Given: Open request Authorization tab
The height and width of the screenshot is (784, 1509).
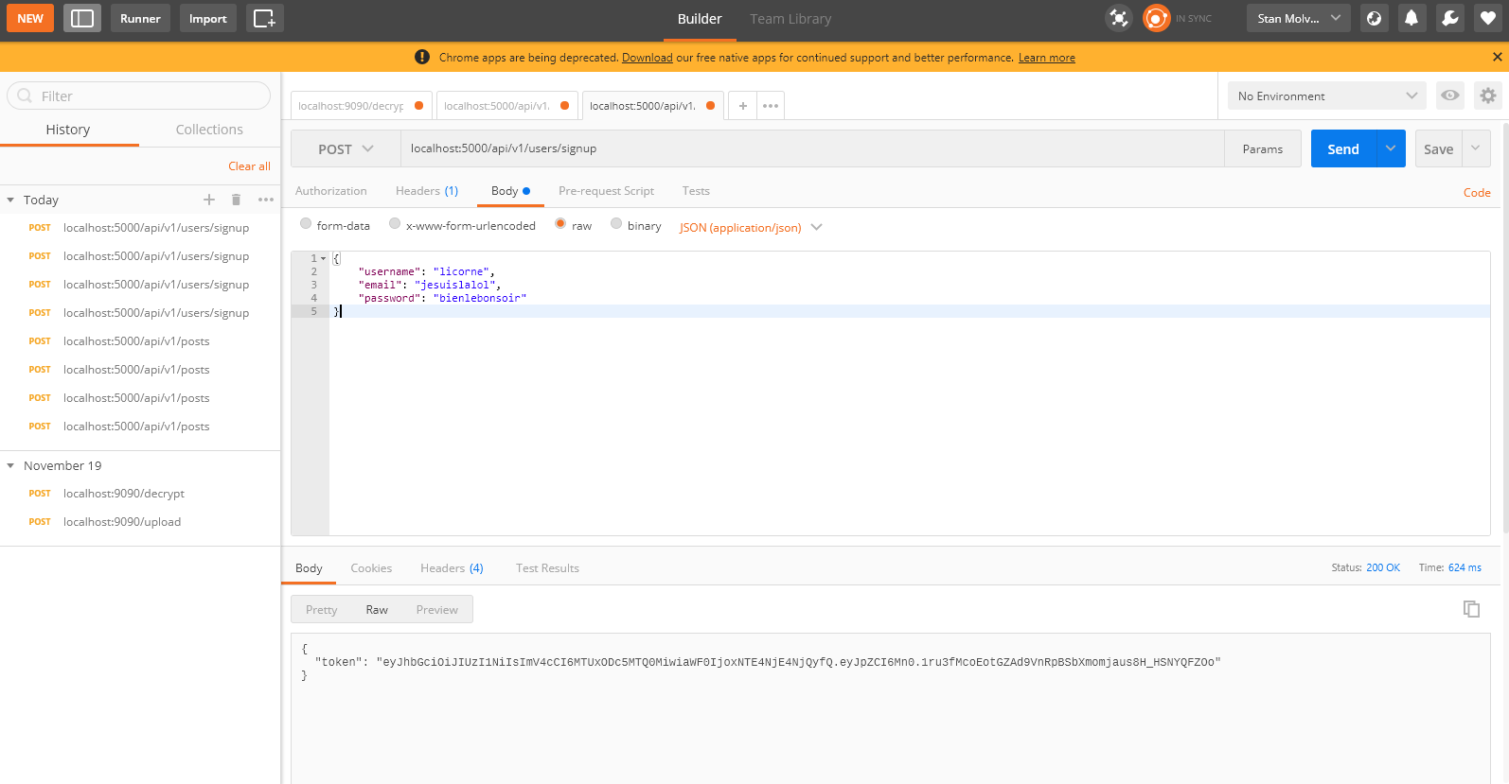Looking at the screenshot, I should pyautogui.click(x=330, y=191).
